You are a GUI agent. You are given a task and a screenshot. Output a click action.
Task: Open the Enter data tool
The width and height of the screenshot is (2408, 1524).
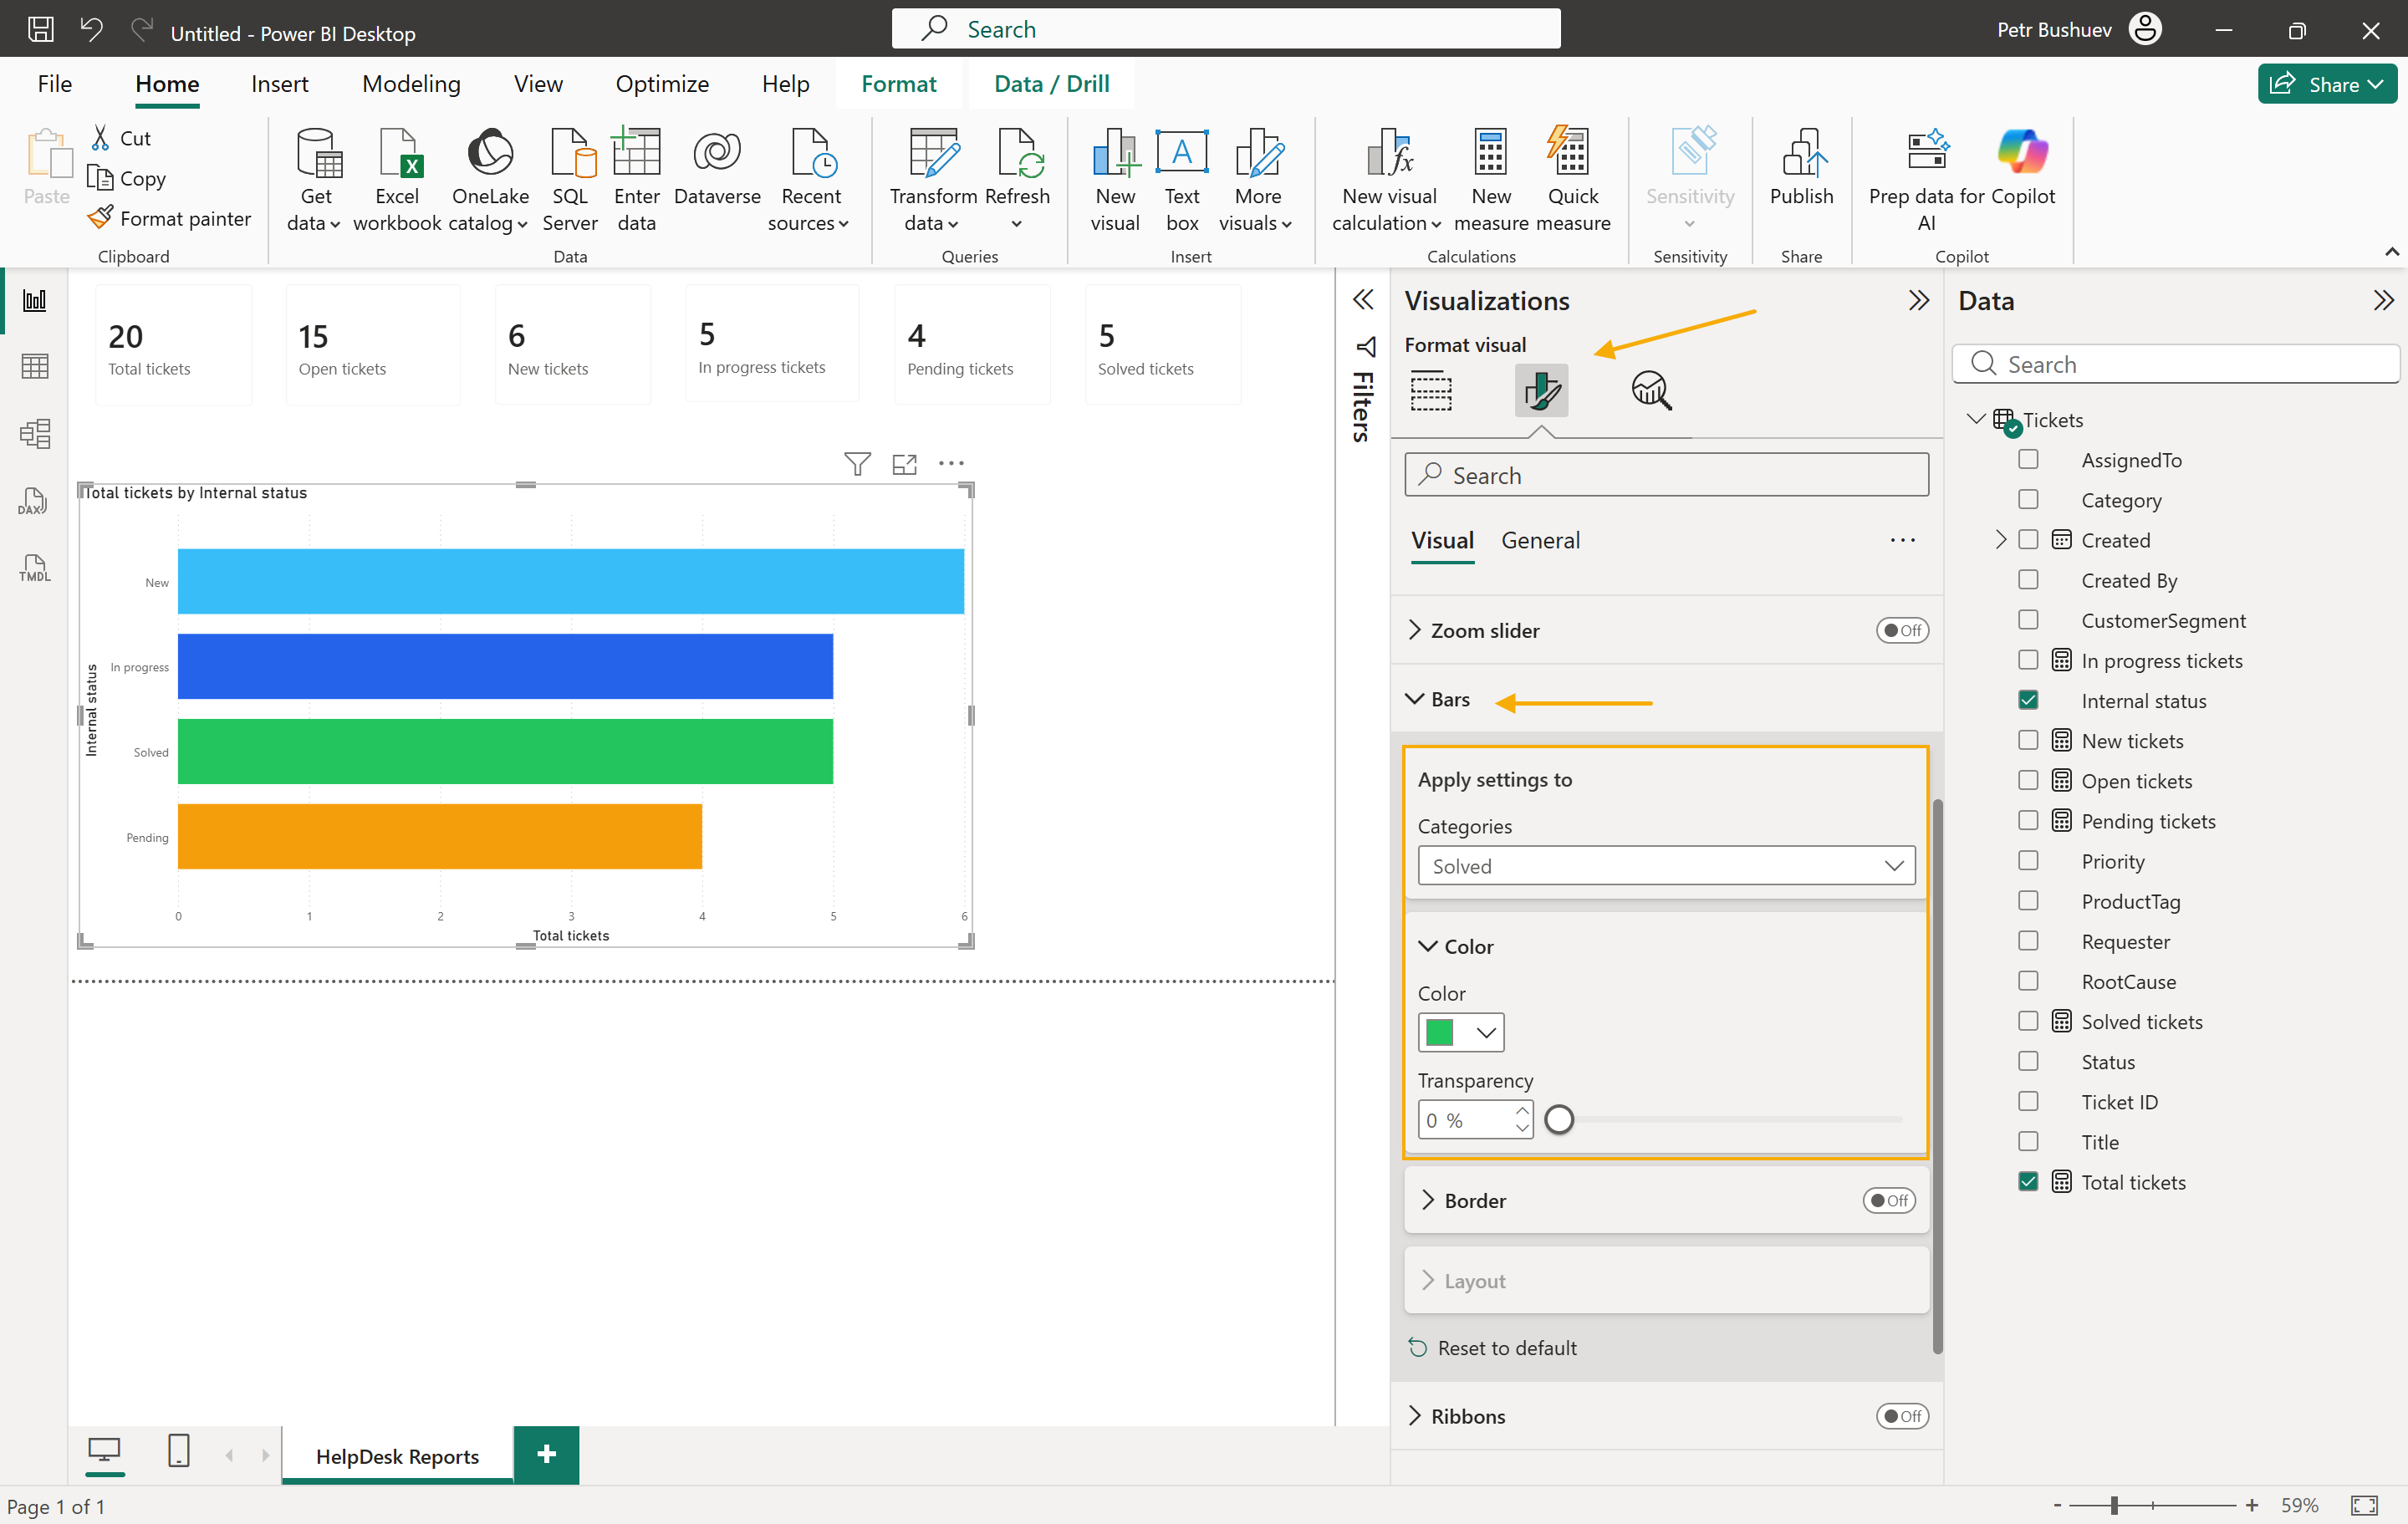(x=636, y=180)
